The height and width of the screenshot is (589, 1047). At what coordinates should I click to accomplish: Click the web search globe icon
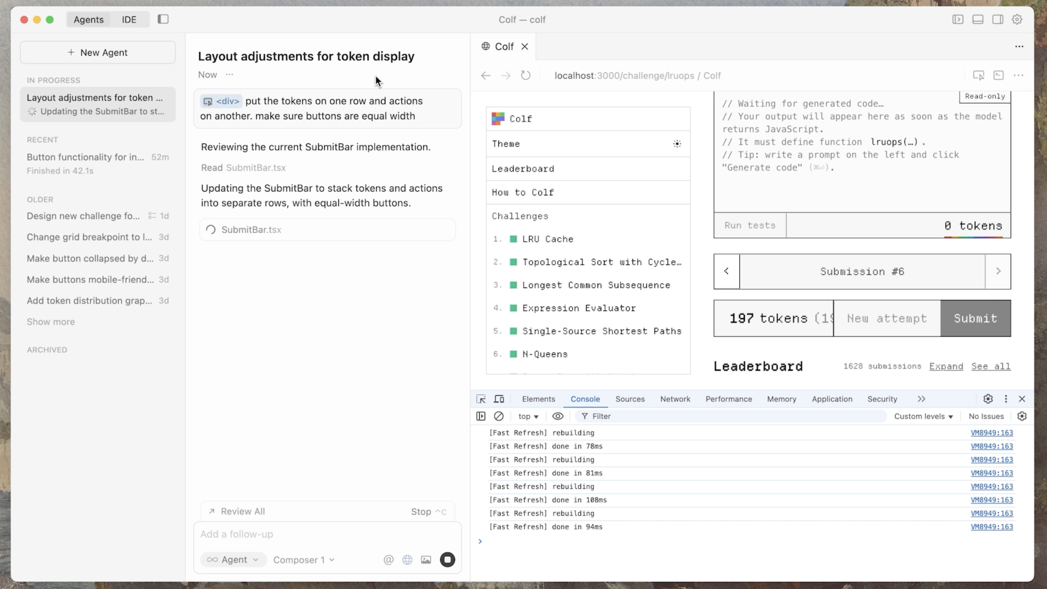[x=407, y=559]
